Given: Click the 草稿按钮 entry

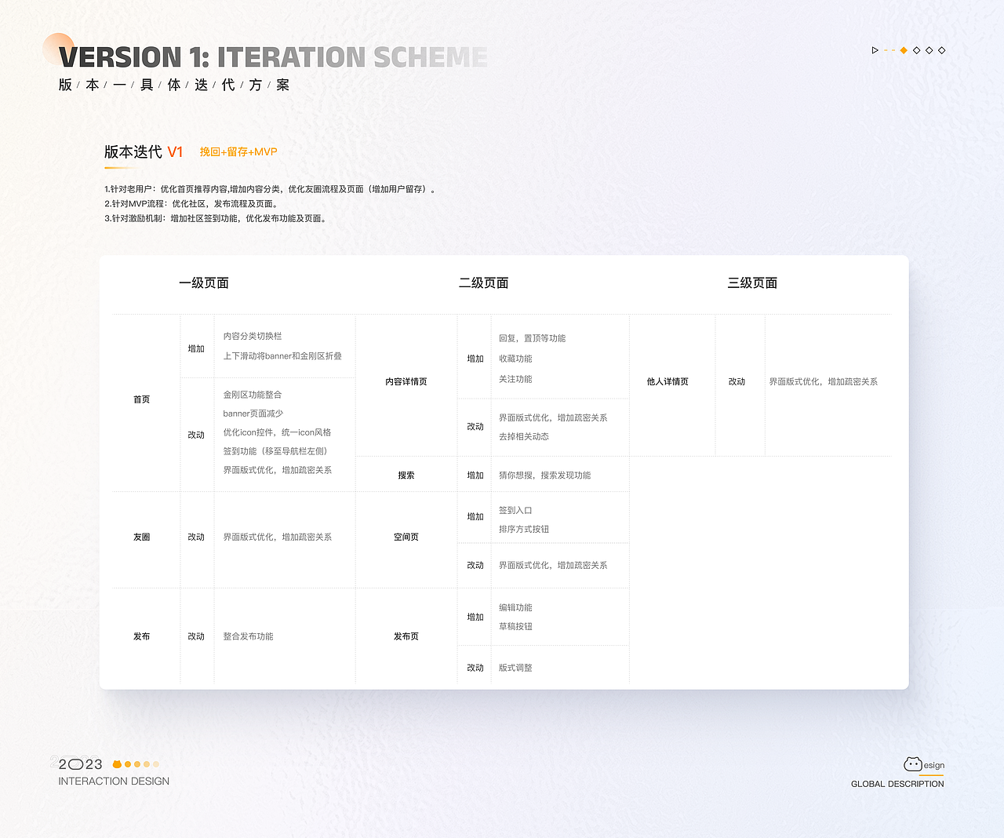Looking at the screenshot, I should click(515, 626).
